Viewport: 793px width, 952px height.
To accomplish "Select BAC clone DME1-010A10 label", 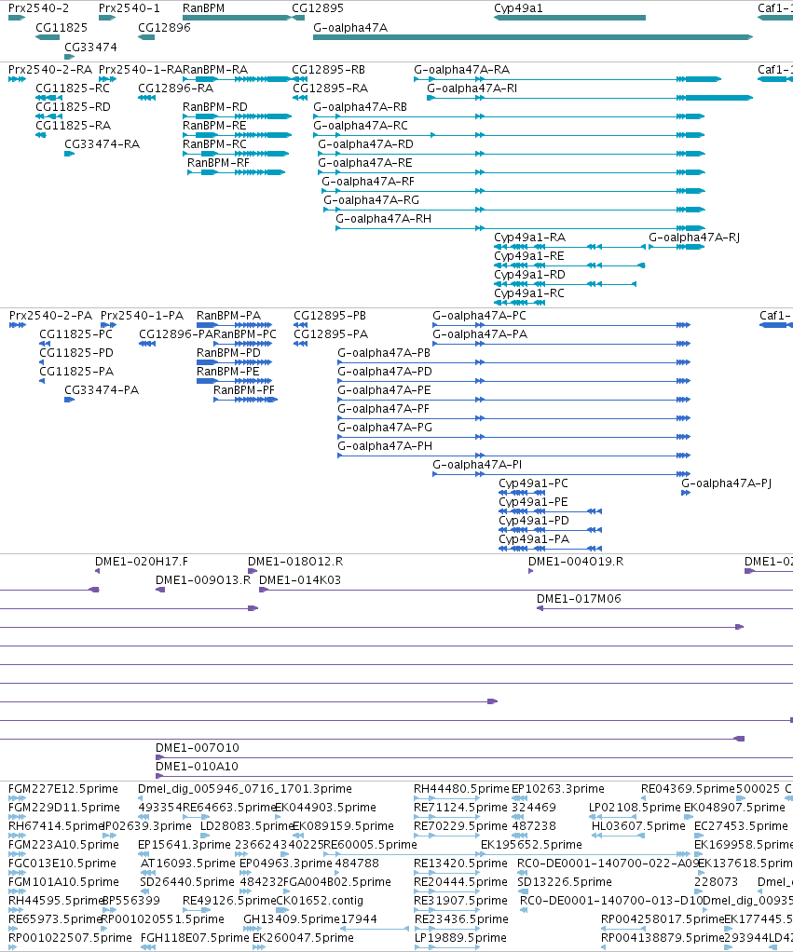I will click(198, 767).
